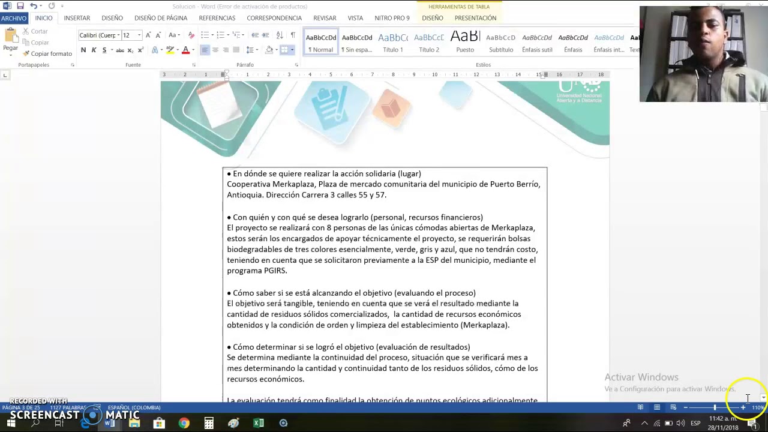Redo the last action in the quick access bar
The width and height of the screenshot is (768, 432).
[x=51, y=6]
